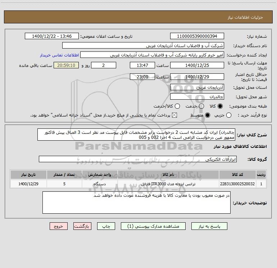Click the deadline time field 13:47
The image size is (277, 268).
click(x=142, y=65)
